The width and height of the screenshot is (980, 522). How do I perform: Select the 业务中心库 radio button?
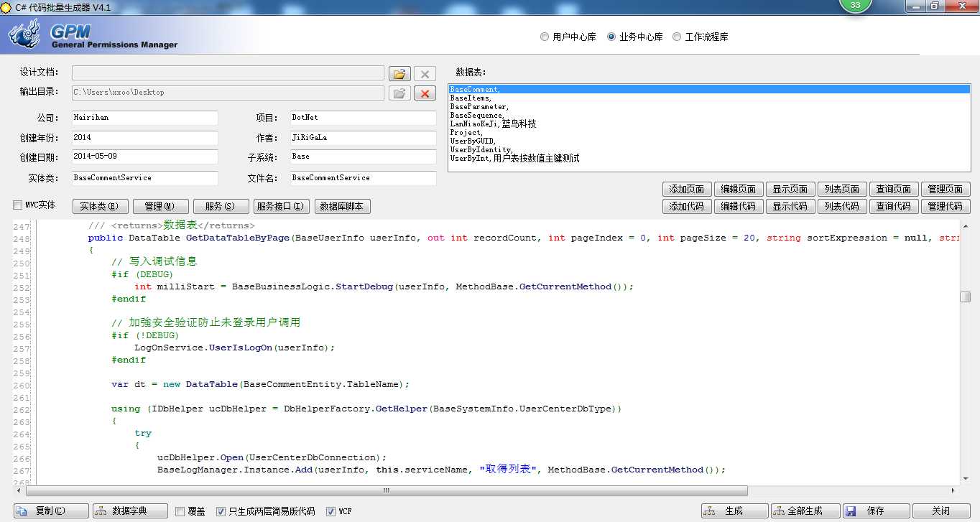click(x=611, y=37)
